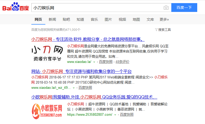The height and width of the screenshot is (124, 205).
Task: Open 百度快照 for the second result
Action: coord(85,87)
